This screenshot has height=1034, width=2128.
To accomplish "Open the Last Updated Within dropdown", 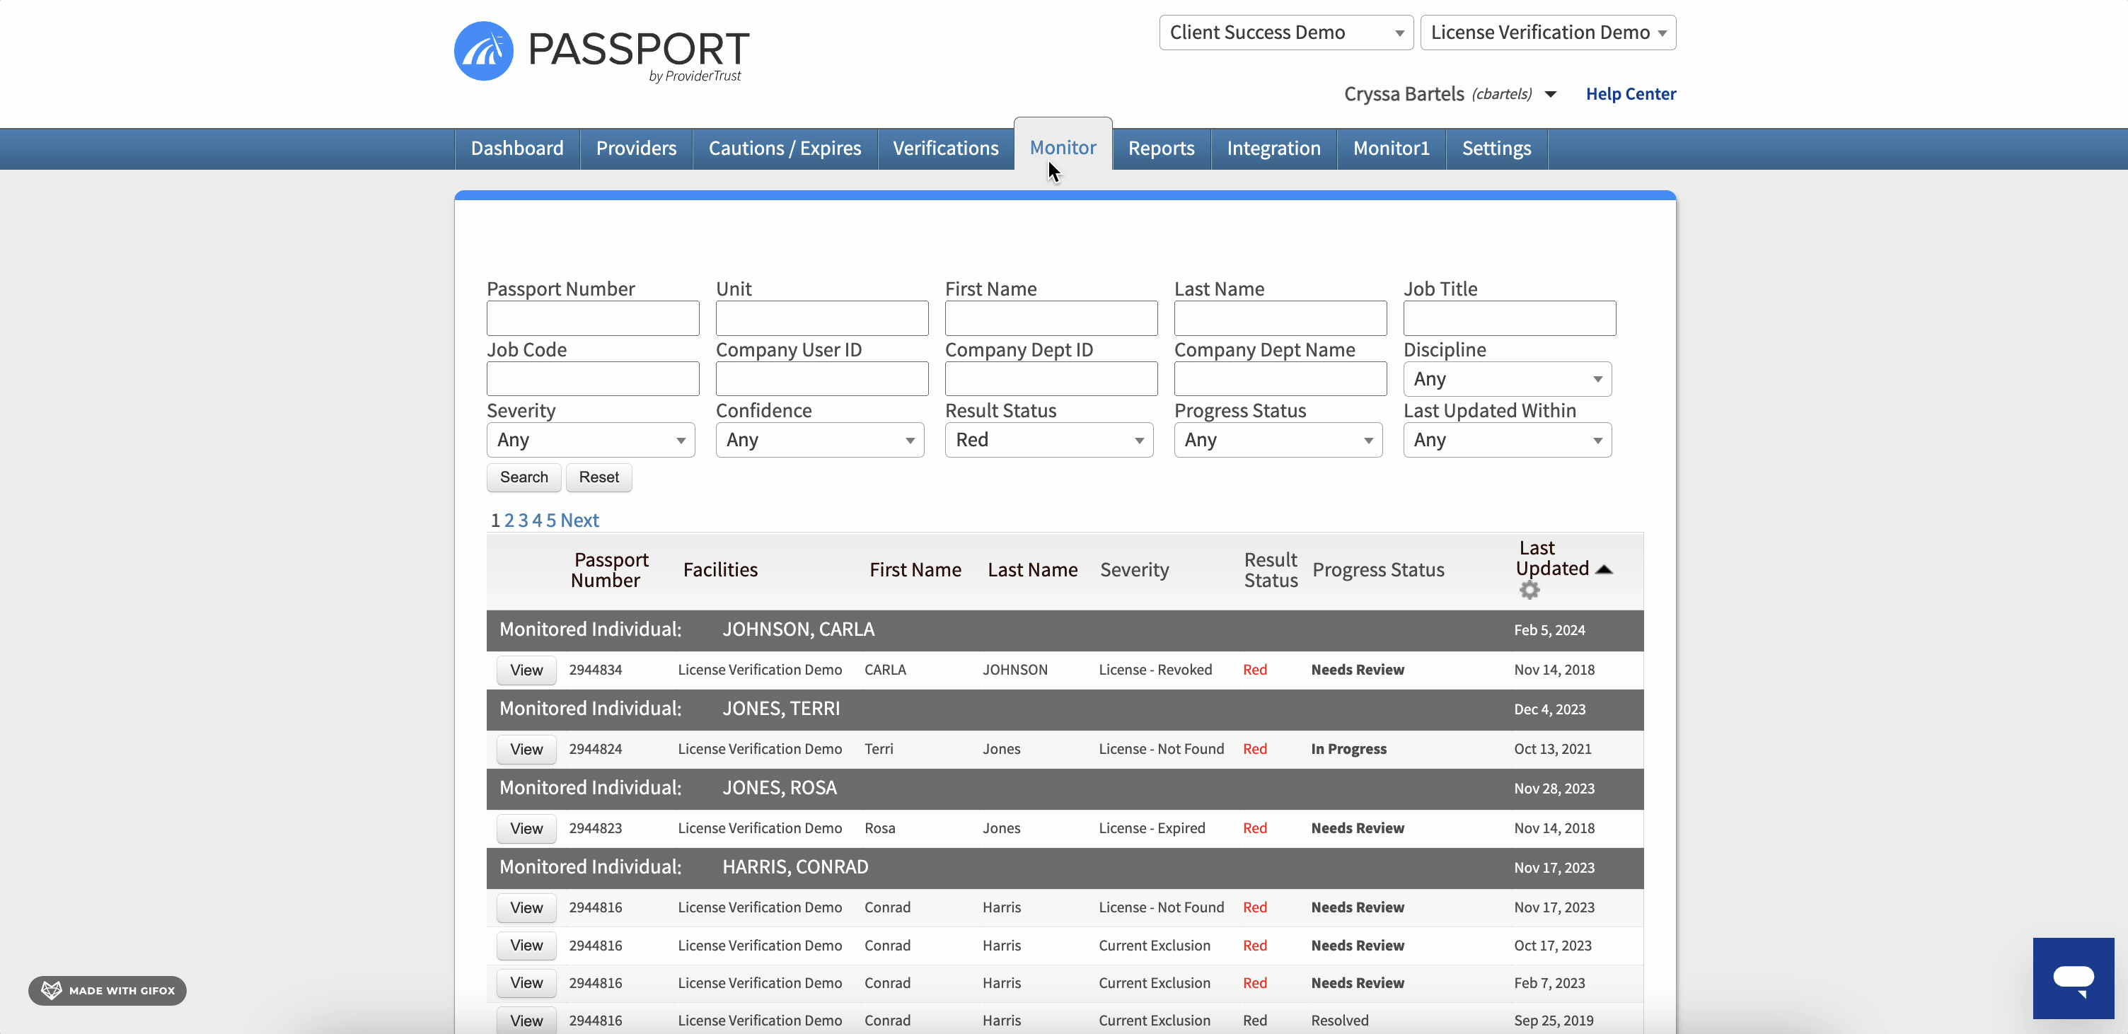I will tap(1507, 440).
